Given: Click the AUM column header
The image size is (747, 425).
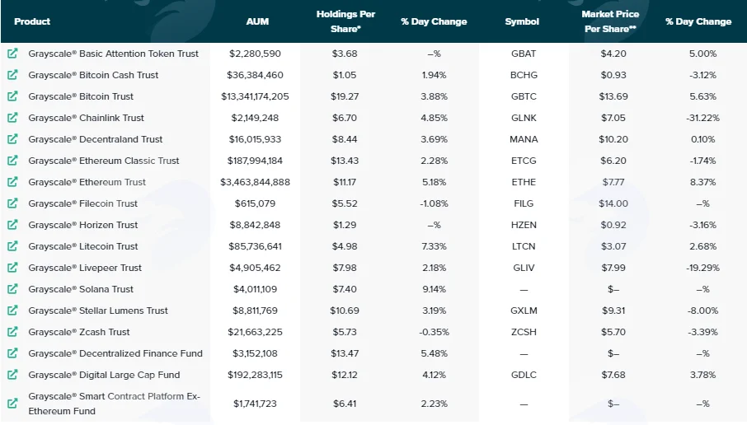Looking at the screenshot, I should click(x=257, y=21).
